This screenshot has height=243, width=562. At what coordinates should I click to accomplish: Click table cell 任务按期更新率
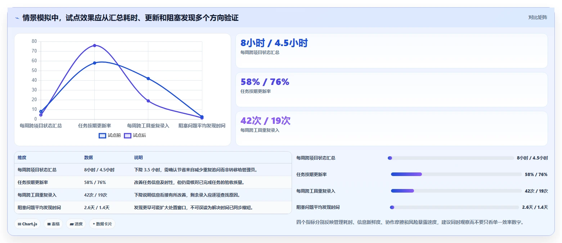(33, 183)
